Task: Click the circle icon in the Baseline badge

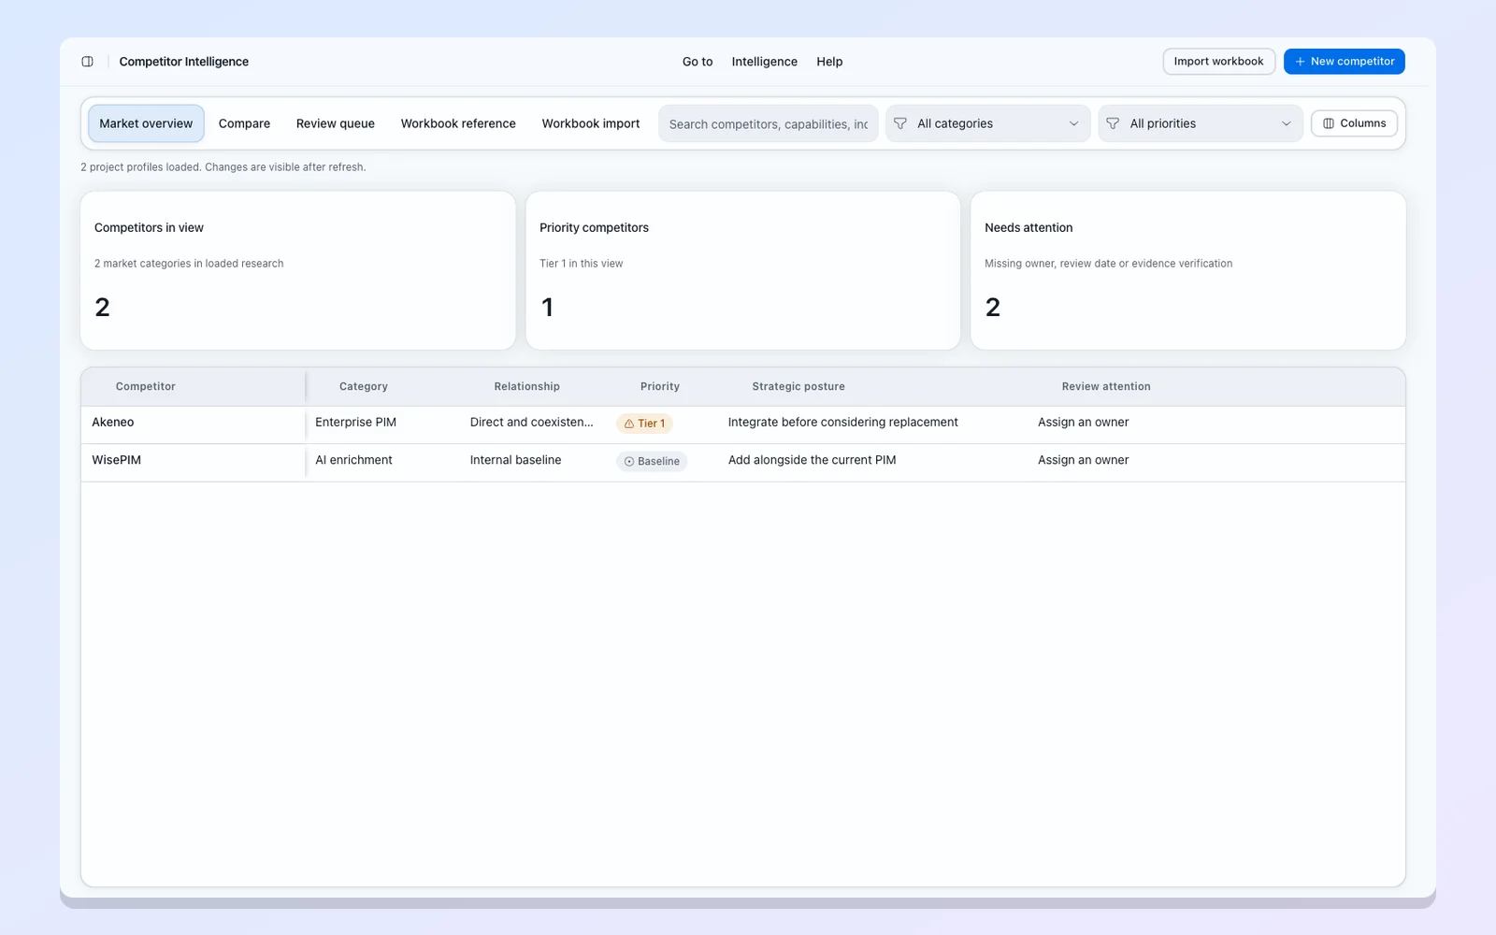Action: pos(629,462)
